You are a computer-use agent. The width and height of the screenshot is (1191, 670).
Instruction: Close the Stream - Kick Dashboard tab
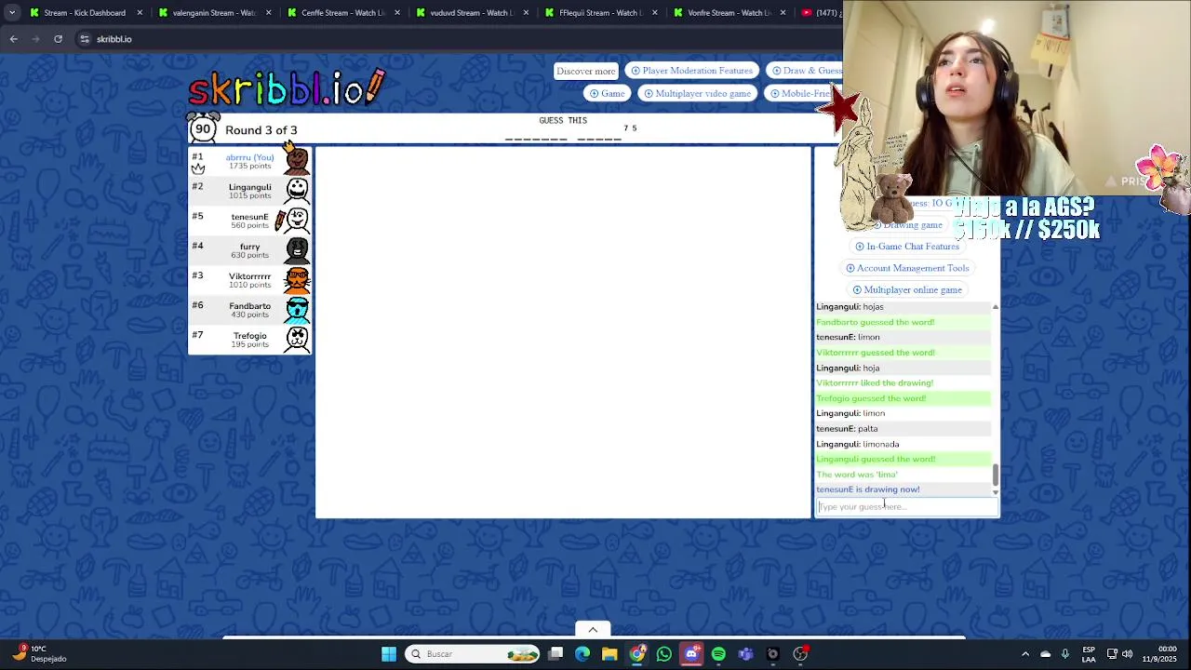tap(141, 13)
